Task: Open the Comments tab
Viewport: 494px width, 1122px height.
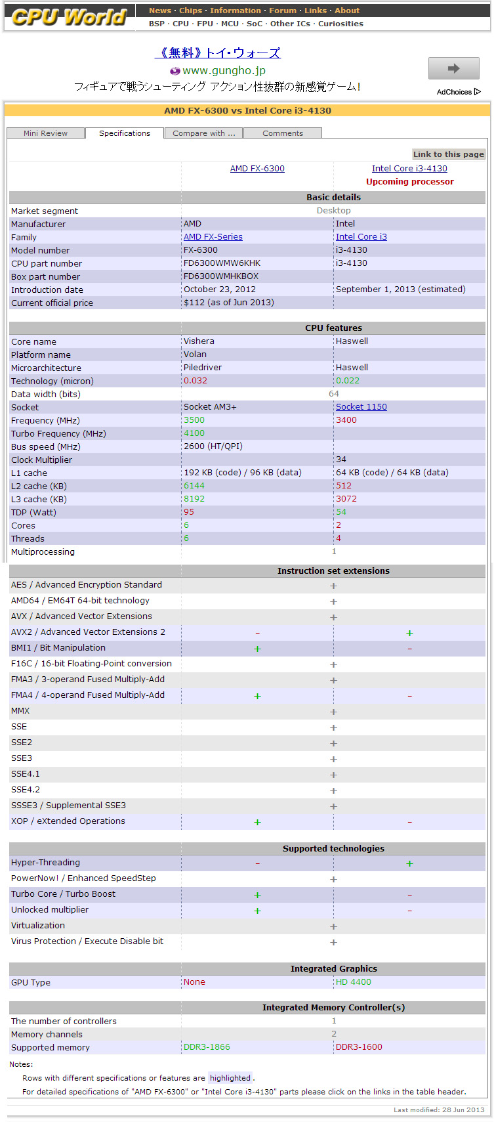Action: (x=283, y=133)
